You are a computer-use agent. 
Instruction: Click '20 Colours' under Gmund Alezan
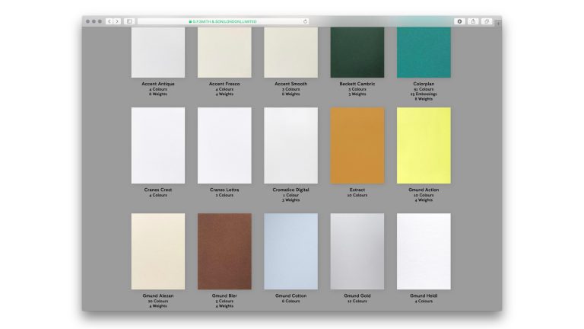(158, 301)
